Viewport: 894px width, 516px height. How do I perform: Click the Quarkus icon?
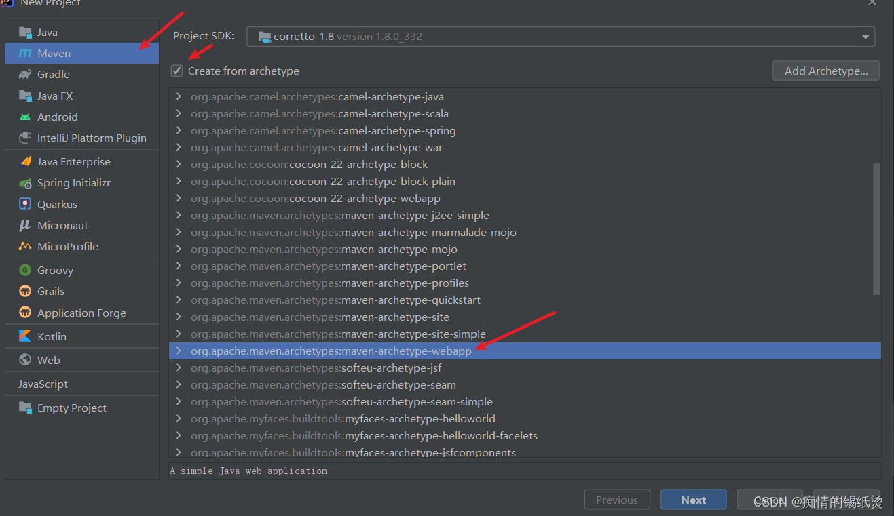[25, 204]
